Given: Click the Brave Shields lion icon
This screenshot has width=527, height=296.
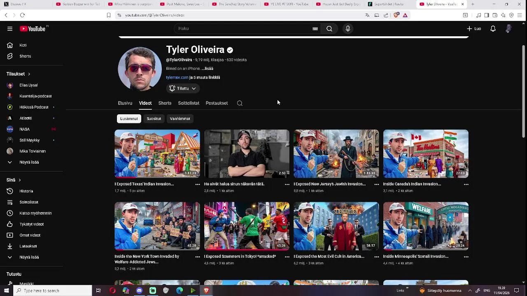Looking at the screenshot, I should click(396, 15).
